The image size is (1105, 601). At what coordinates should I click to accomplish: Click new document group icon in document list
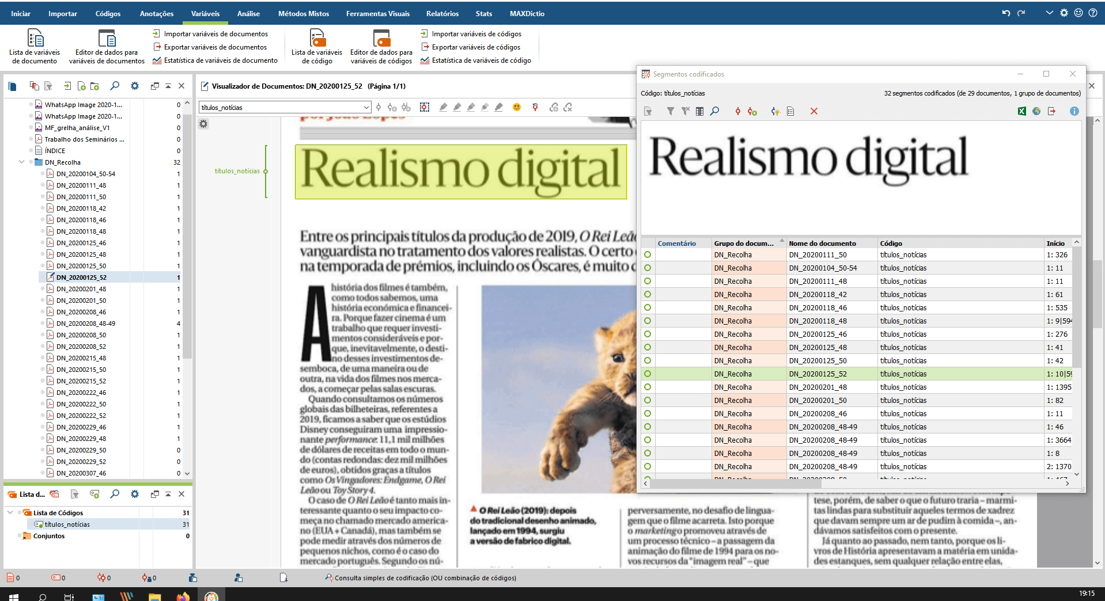coord(94,86)
